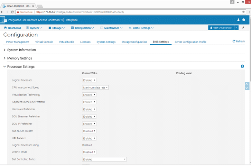Open the CPU Interconnect Speed dropdown

95,88
